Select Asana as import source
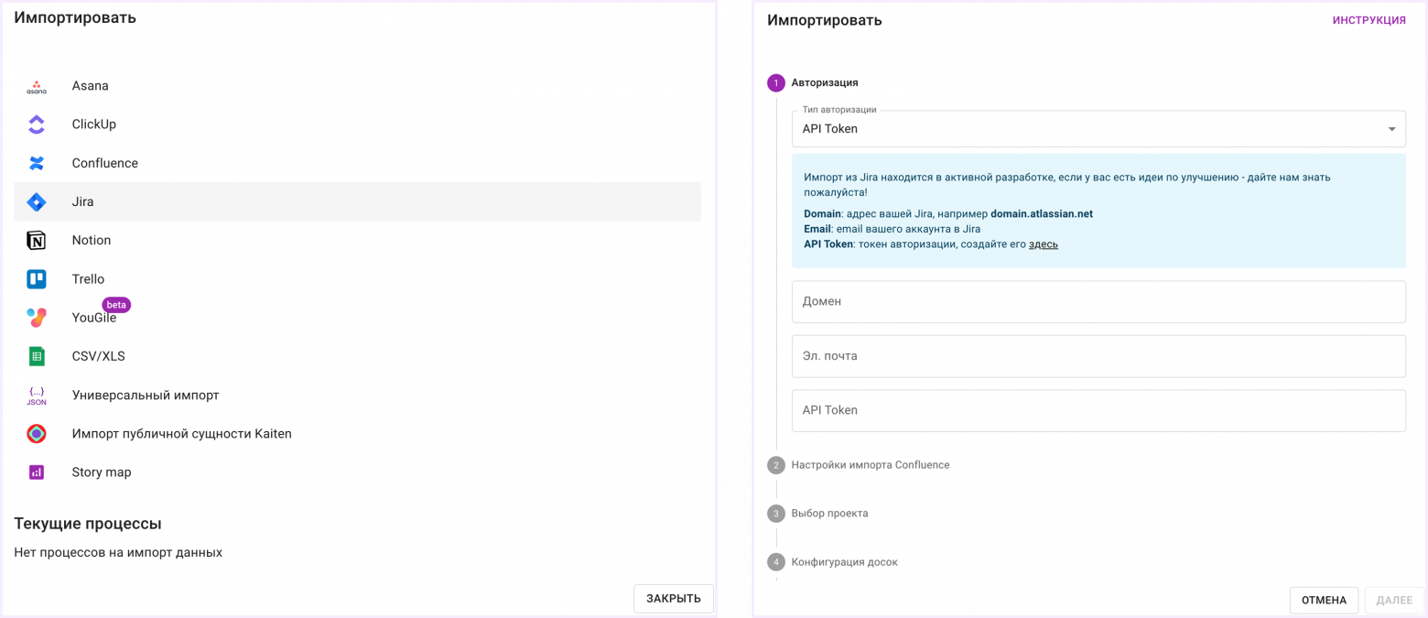This screenshot has width=1428, height=618. point(357,86)
